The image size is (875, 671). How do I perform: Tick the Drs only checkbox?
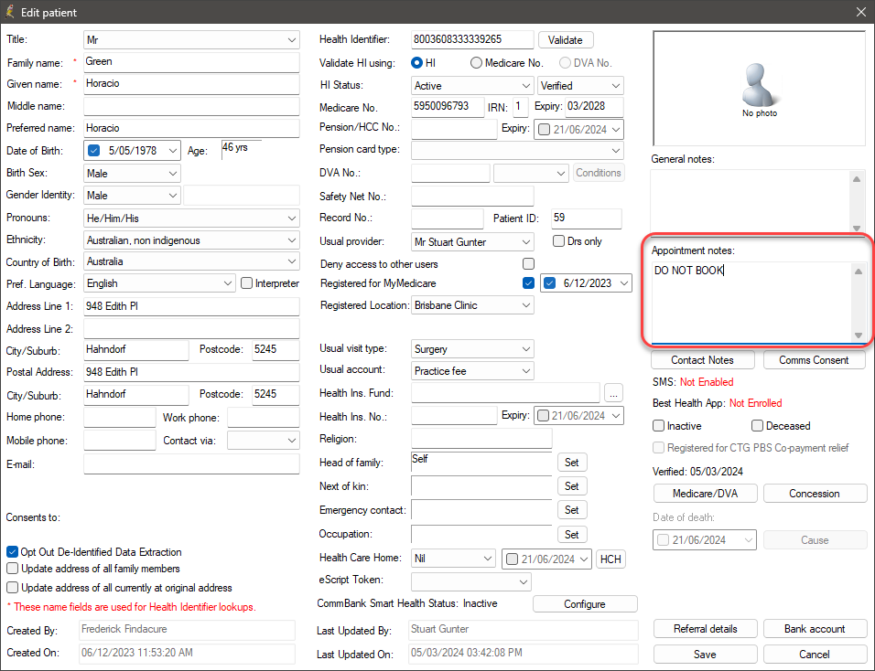(x=558, y=240)
